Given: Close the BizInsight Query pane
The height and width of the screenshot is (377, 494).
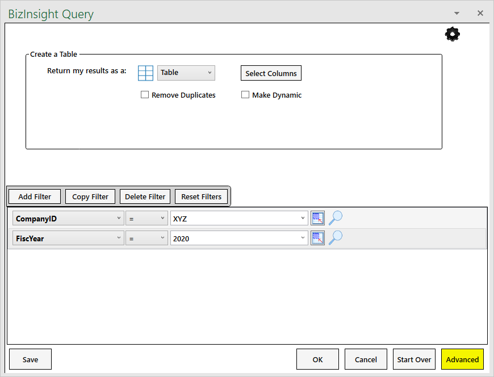Looking at the screenshot, I should pos(480,13).
